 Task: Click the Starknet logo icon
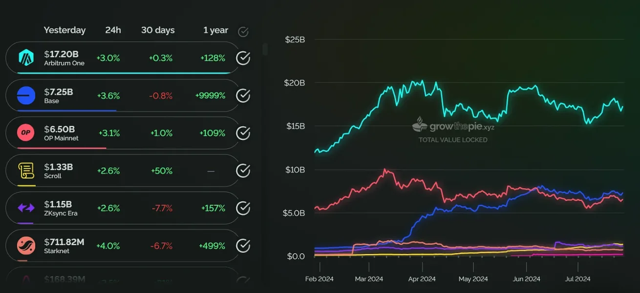coord(26,246)
